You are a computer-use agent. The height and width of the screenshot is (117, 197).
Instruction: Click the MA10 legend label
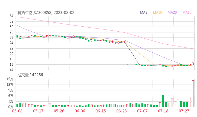[x=157, y=12]
